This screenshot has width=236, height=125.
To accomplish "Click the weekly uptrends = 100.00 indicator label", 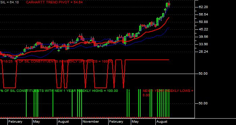I will [56, 61].
